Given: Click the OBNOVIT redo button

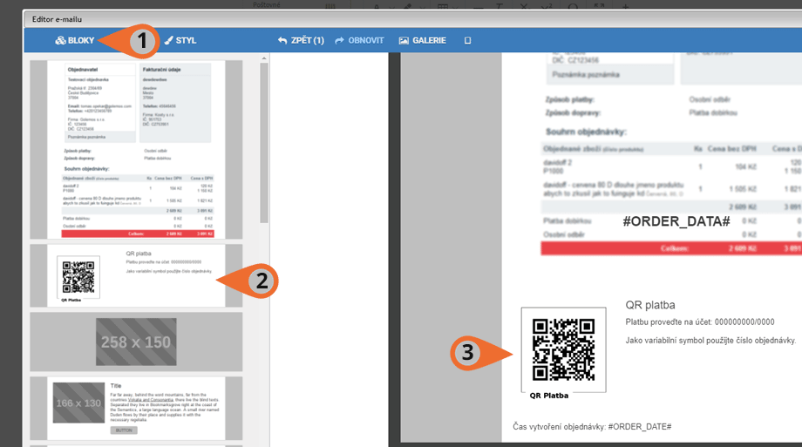Looking at the screenshot, I should coord(359,40).
